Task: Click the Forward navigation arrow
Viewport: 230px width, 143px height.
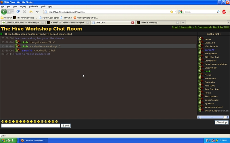Action: (9, 12)
